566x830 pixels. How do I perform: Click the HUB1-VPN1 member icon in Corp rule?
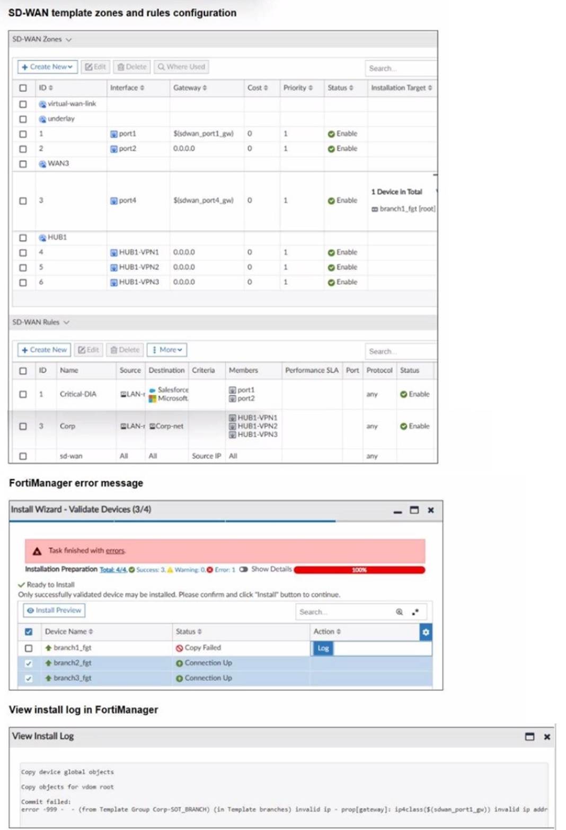coord(232,418)
